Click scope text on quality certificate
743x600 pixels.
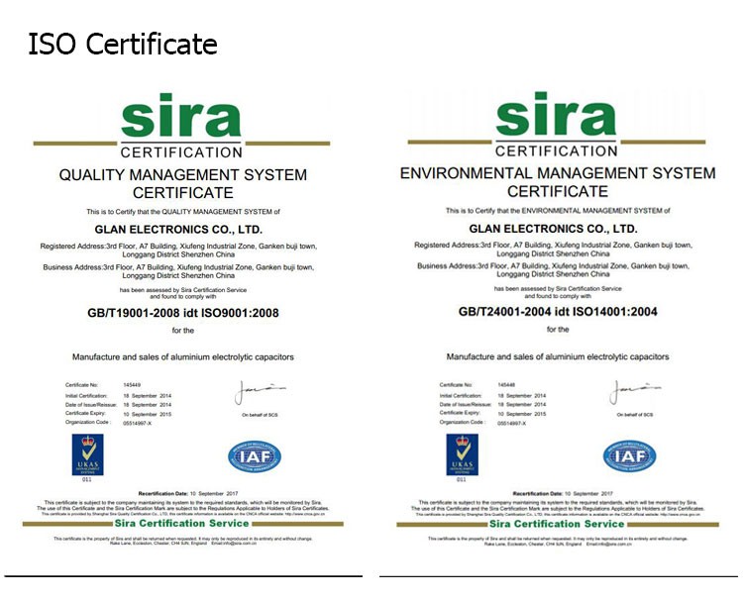[x=183, y=357]
